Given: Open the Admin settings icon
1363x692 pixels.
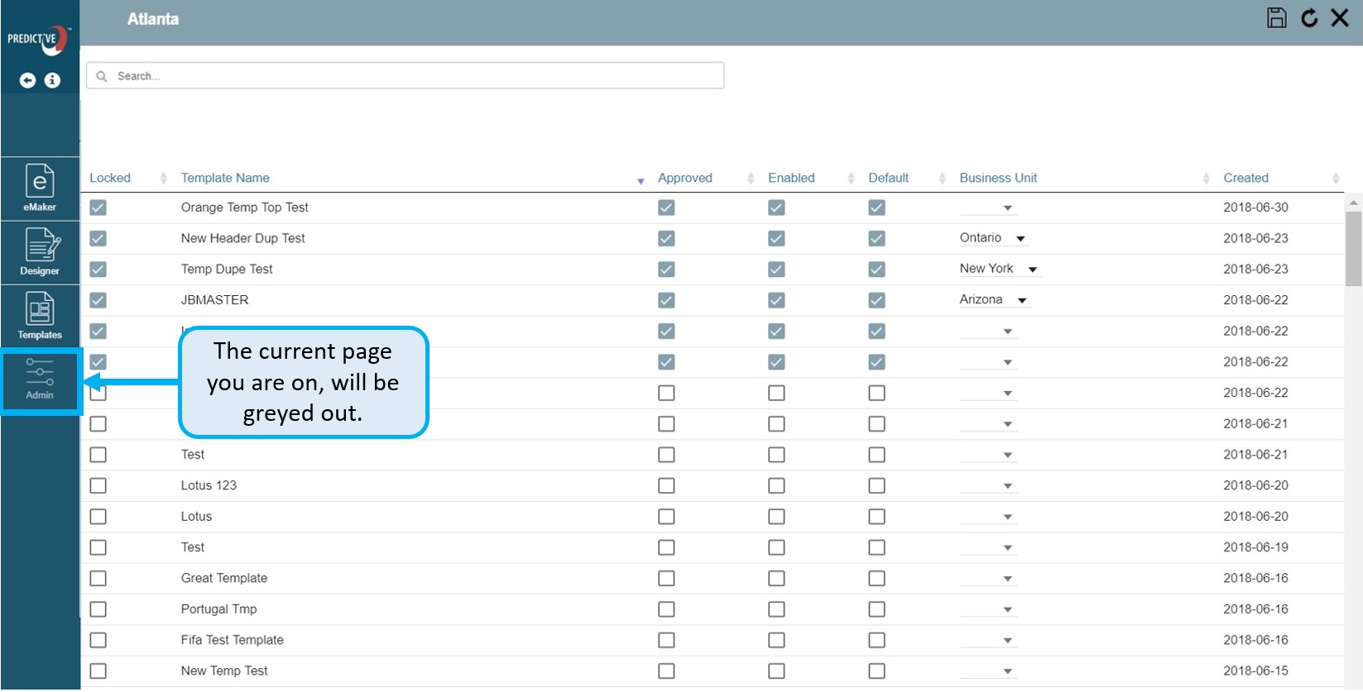Looking at the screenshot, I should click(x=40, y=379).
